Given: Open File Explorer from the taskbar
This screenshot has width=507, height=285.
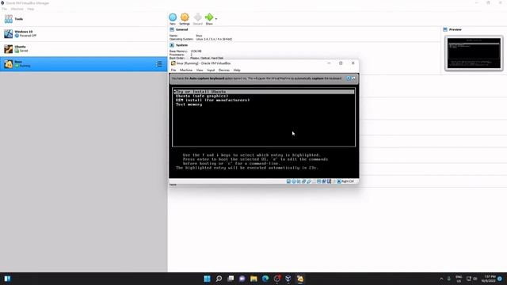Looking at the screenshot, I should pyautogui.click(x=253, y=279).
